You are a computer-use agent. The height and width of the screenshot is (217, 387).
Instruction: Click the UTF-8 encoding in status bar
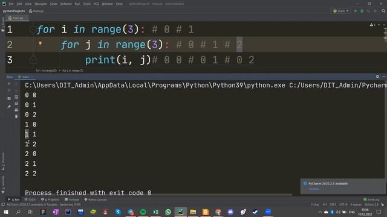(343, 204)
